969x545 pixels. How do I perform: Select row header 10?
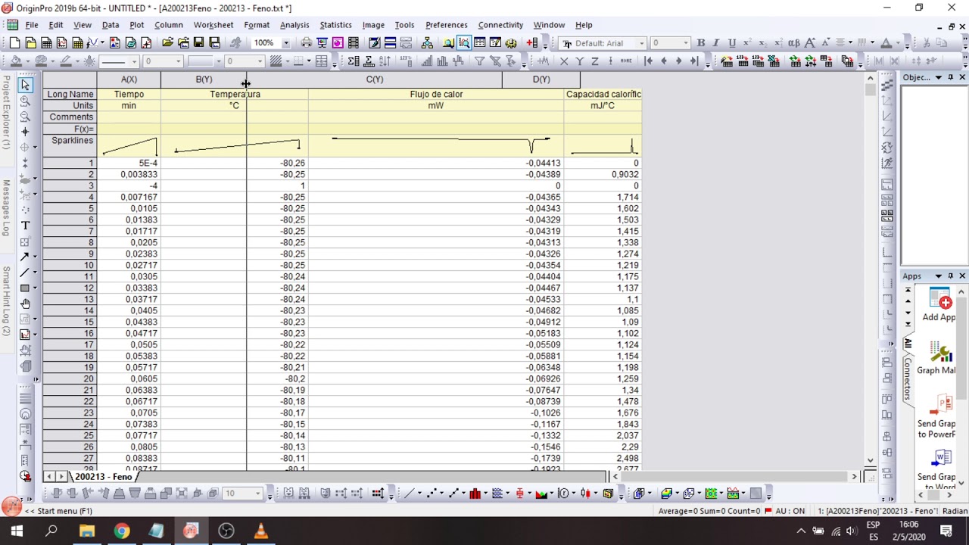coord(69,265)
